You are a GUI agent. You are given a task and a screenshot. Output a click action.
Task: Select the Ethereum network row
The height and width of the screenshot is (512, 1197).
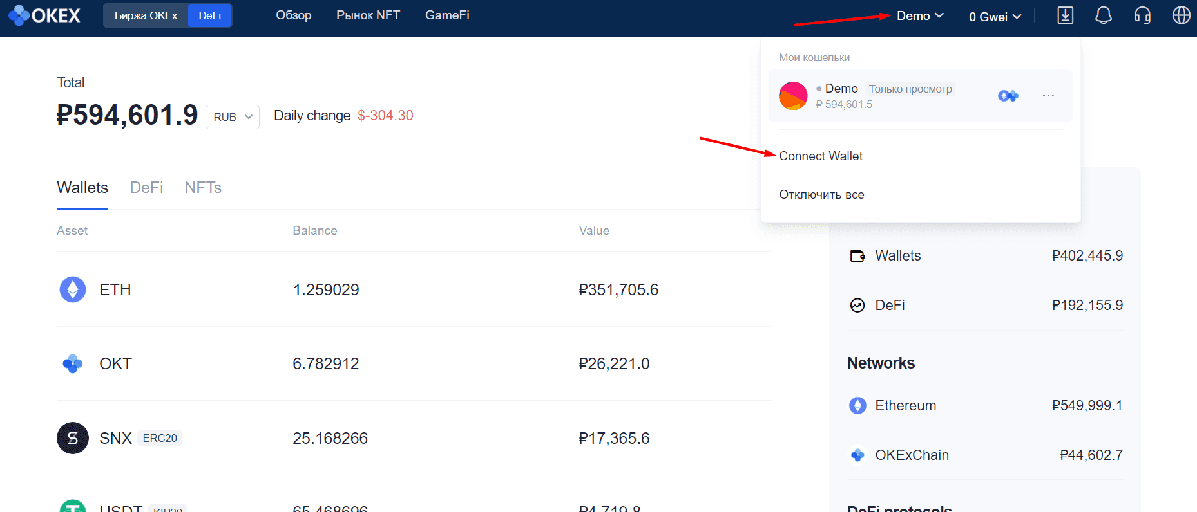tap(986, 405)
